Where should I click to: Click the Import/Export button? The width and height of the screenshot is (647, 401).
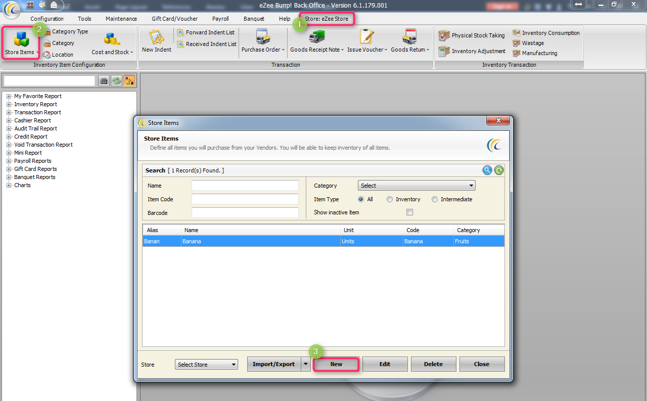273,364
